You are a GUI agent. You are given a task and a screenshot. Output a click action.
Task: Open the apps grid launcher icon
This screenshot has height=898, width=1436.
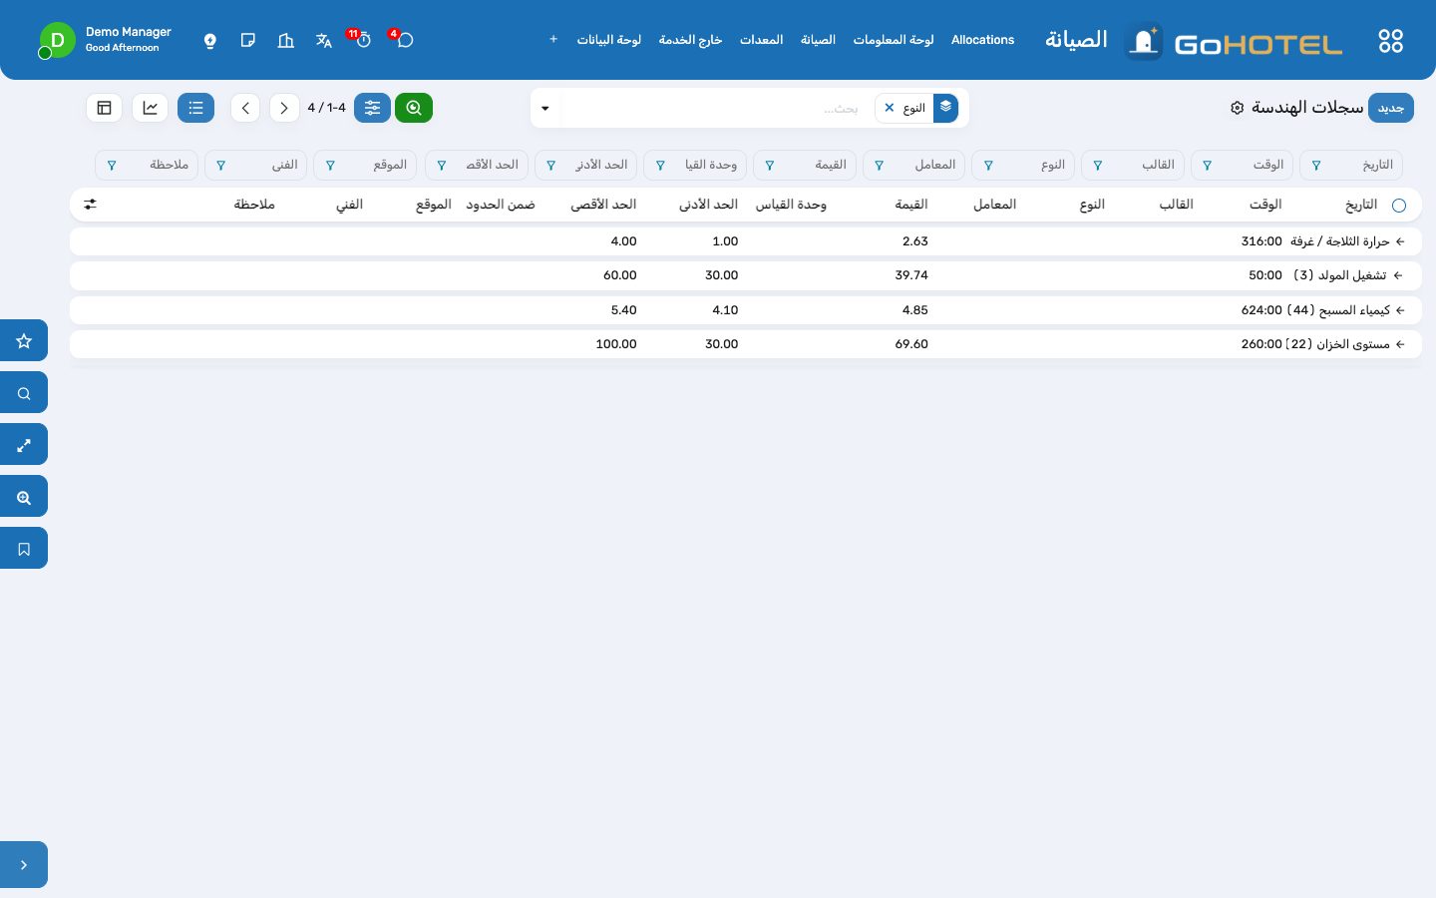[1390, 41]
